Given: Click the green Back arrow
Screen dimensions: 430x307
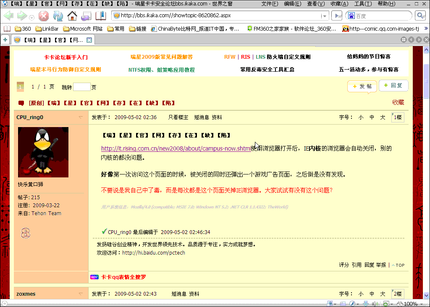Looking at the screenshot, I should tap(9, 16).
